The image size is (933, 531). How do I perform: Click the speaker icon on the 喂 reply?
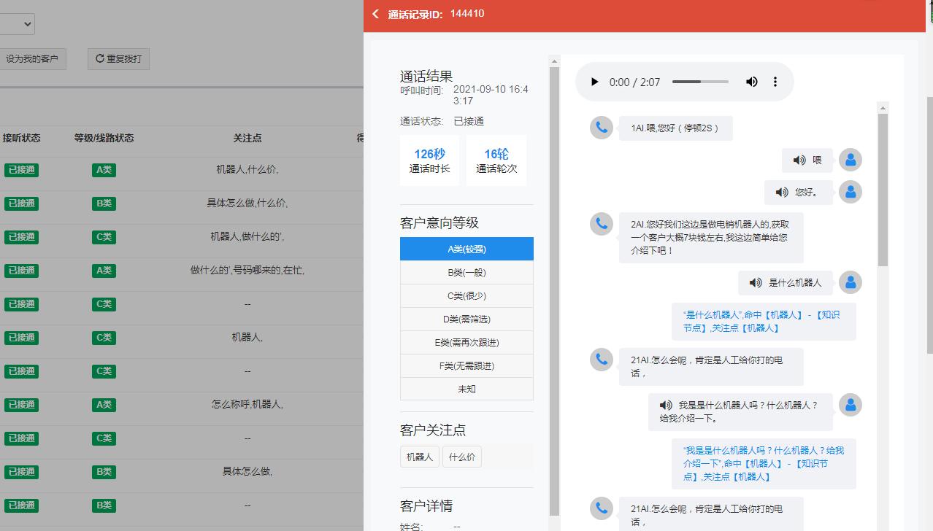click(801, 160)
